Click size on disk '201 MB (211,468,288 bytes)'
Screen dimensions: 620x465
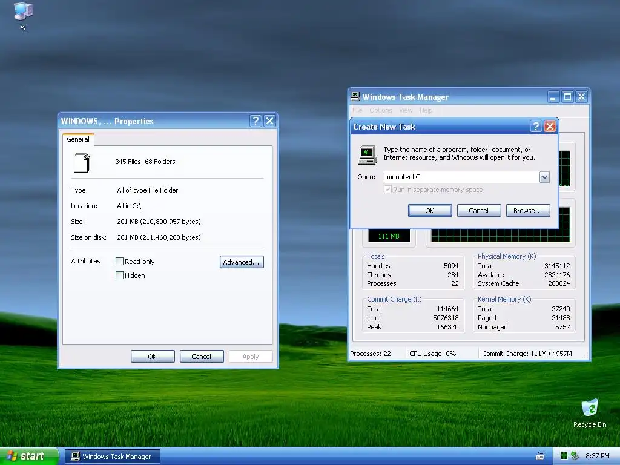(159, 237)
